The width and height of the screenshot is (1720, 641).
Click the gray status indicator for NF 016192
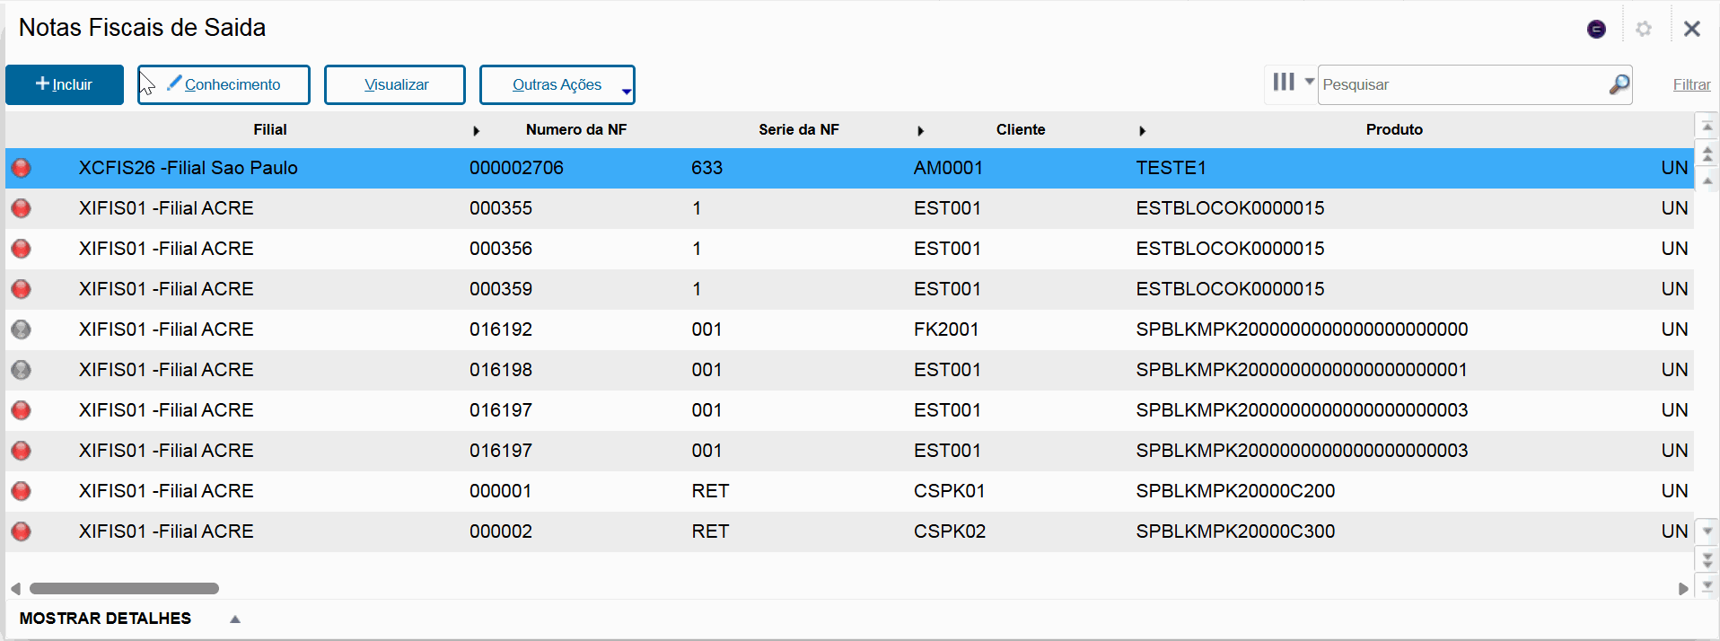[x=21, y=329]
